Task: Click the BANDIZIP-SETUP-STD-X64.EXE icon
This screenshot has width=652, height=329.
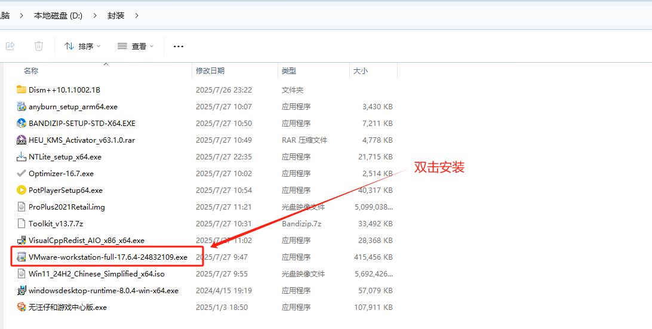Action: coord(21,123)
